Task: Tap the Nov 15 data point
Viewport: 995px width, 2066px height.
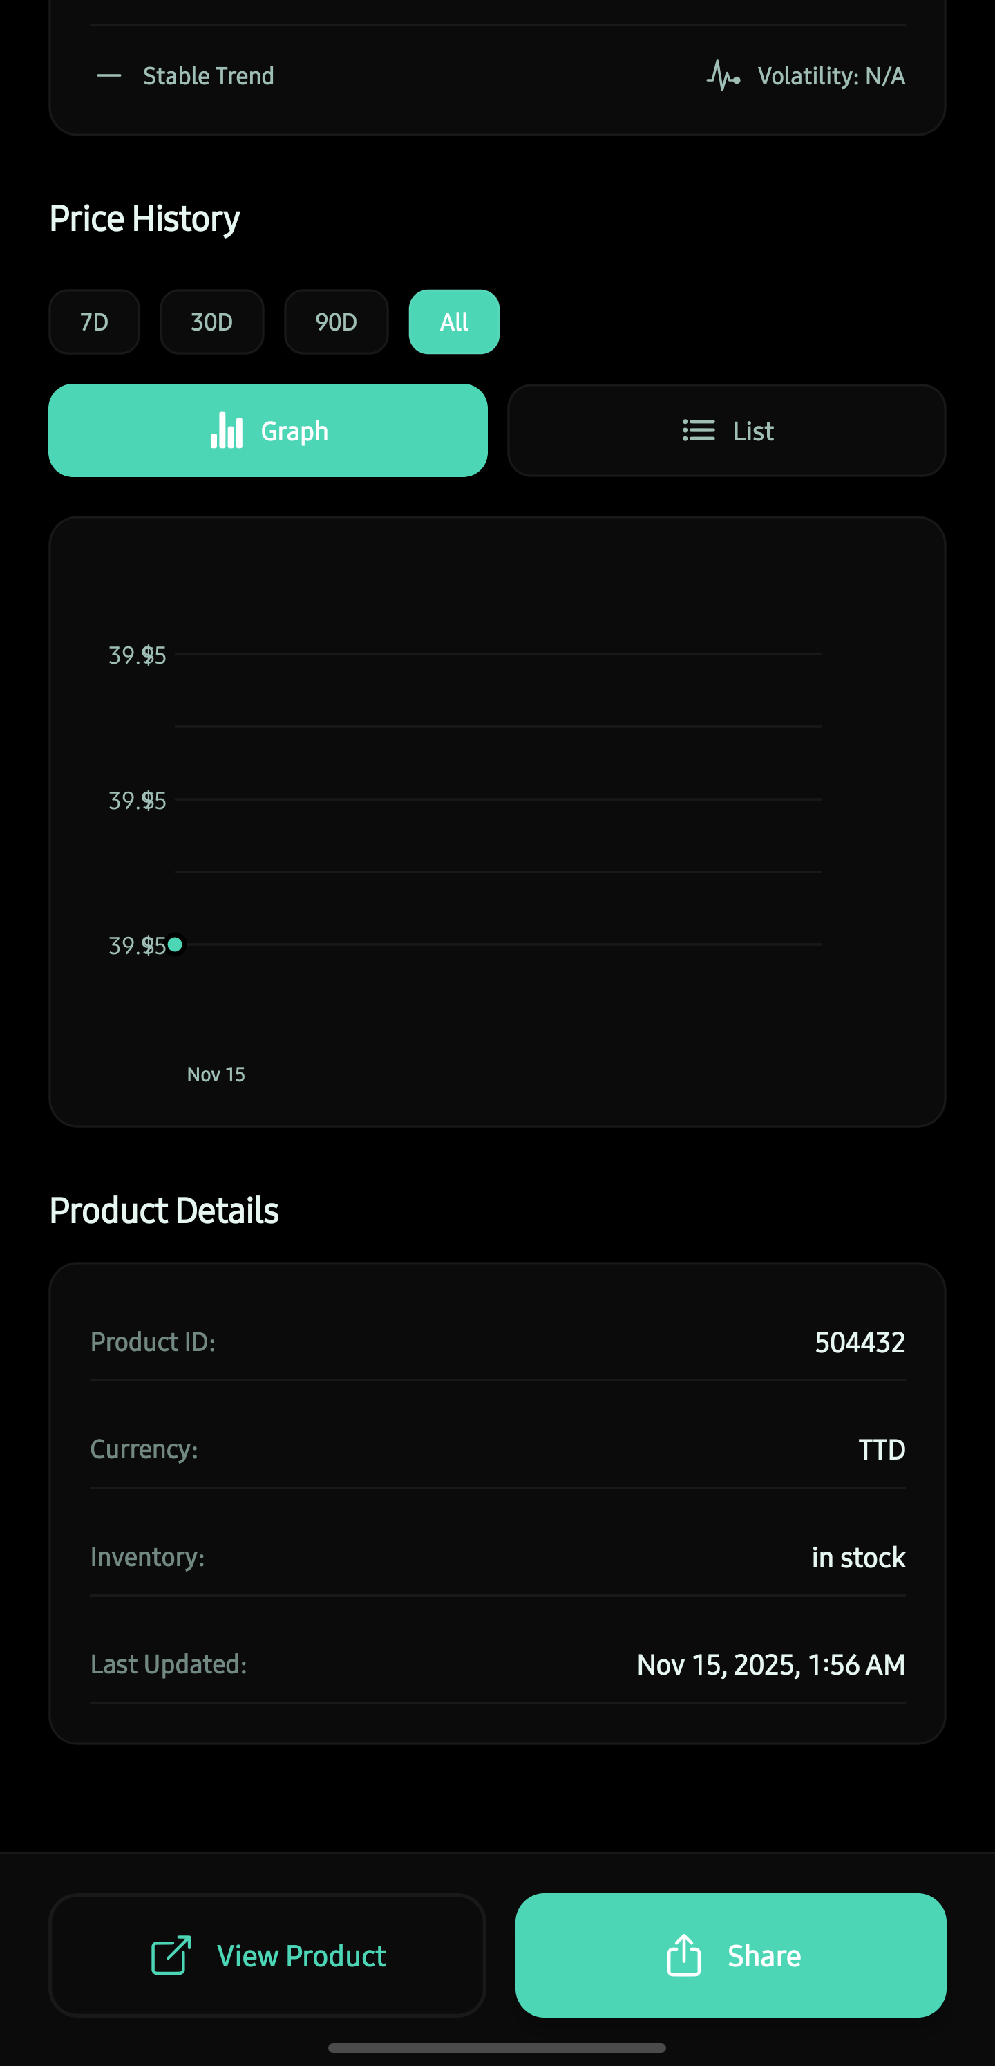Action: [175, 944]
